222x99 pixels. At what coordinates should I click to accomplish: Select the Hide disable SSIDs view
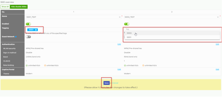pyautogui.click(x=19, y=7)
